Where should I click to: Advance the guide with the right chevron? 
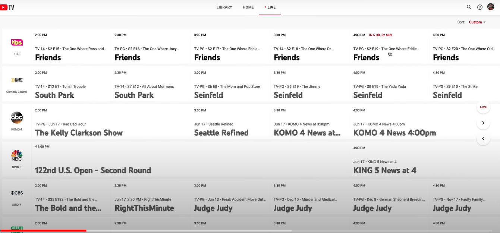pyautogui.click(x=483, y=123)
